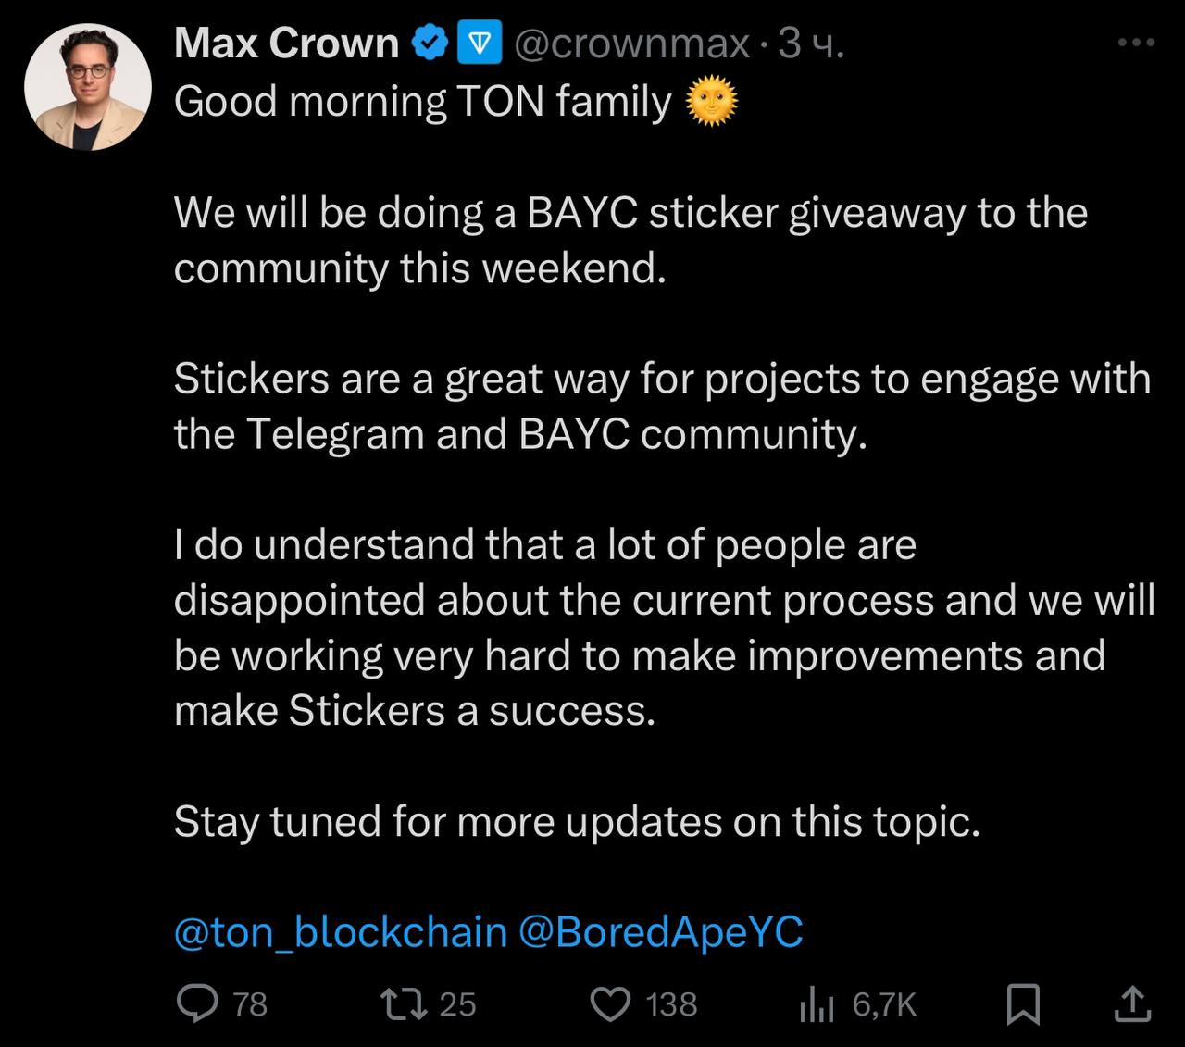Open the @ton_blockchain mention
Image resolution: width=1185 pixels, height=1047 pixels.
point(341,932)
